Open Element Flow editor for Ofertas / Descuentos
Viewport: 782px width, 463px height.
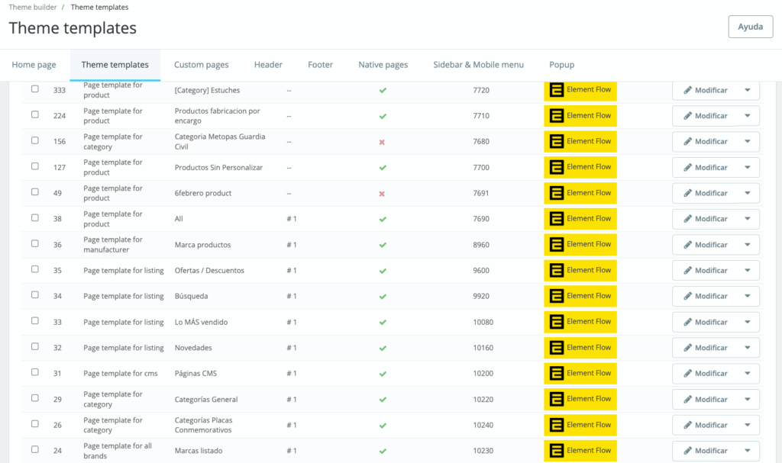point(580,270)
